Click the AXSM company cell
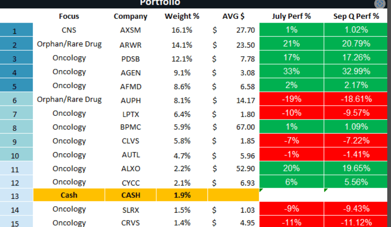 click(130, 30)
